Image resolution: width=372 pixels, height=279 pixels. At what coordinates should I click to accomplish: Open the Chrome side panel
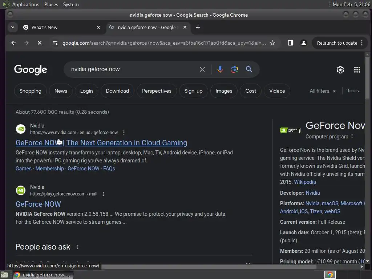click(290, 43)
